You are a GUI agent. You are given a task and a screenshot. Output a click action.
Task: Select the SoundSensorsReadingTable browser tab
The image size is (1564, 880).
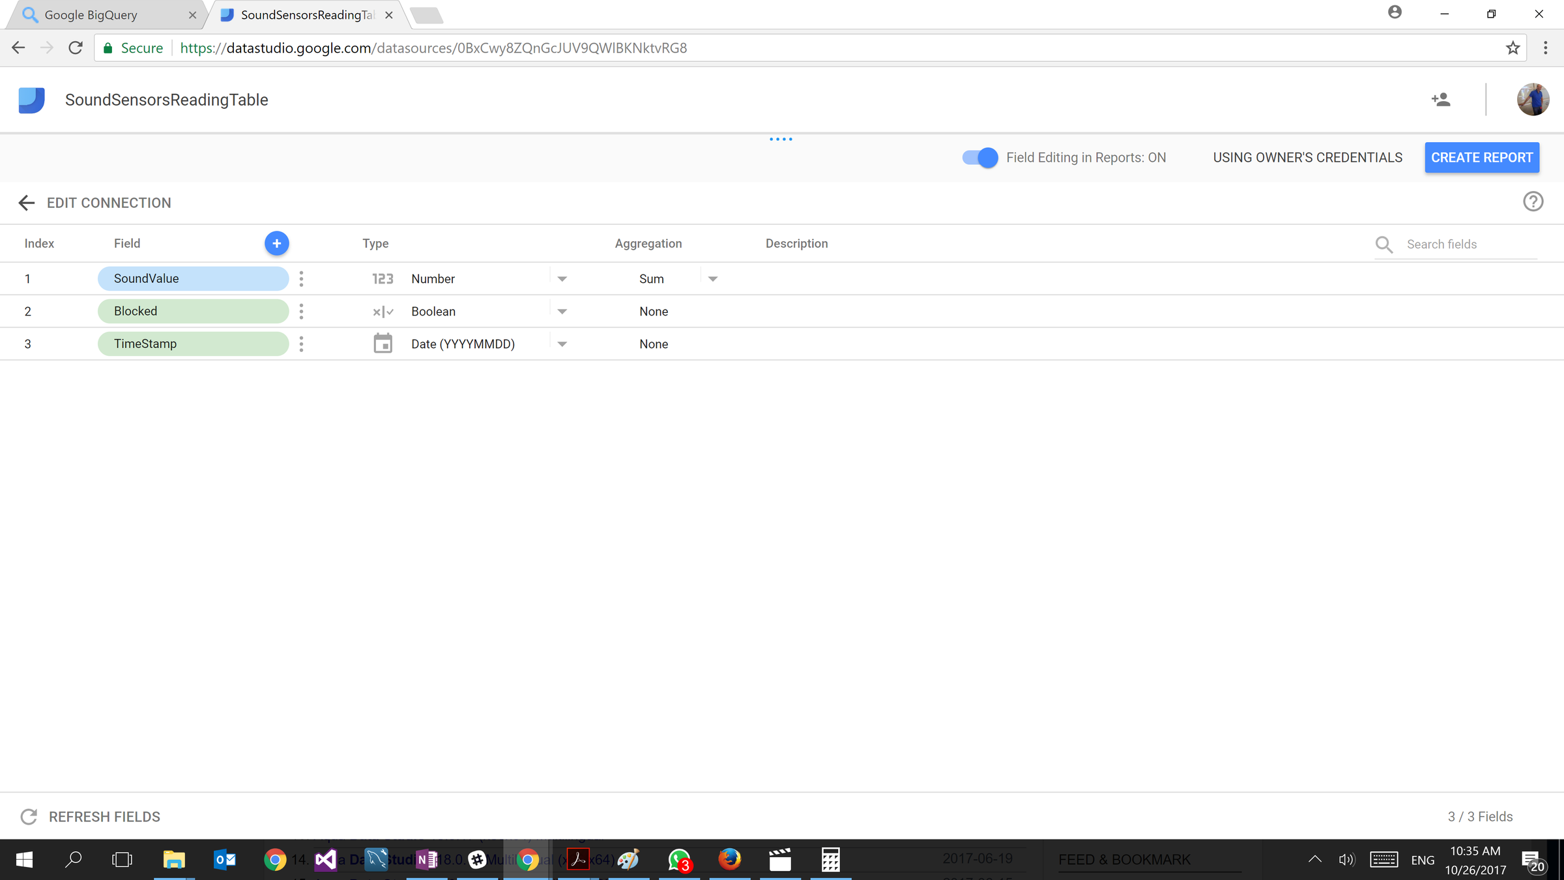pos(306,15)
